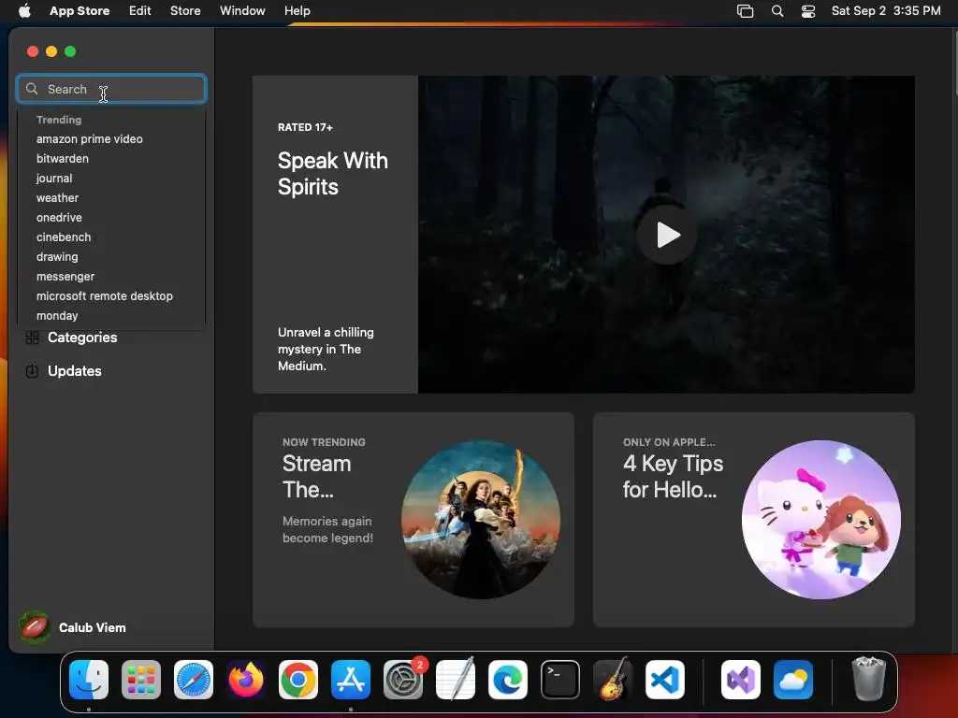
Task: Click the "Memories again become legend!" subtitle
Action: pyautogui.click(x=327, y=529)
